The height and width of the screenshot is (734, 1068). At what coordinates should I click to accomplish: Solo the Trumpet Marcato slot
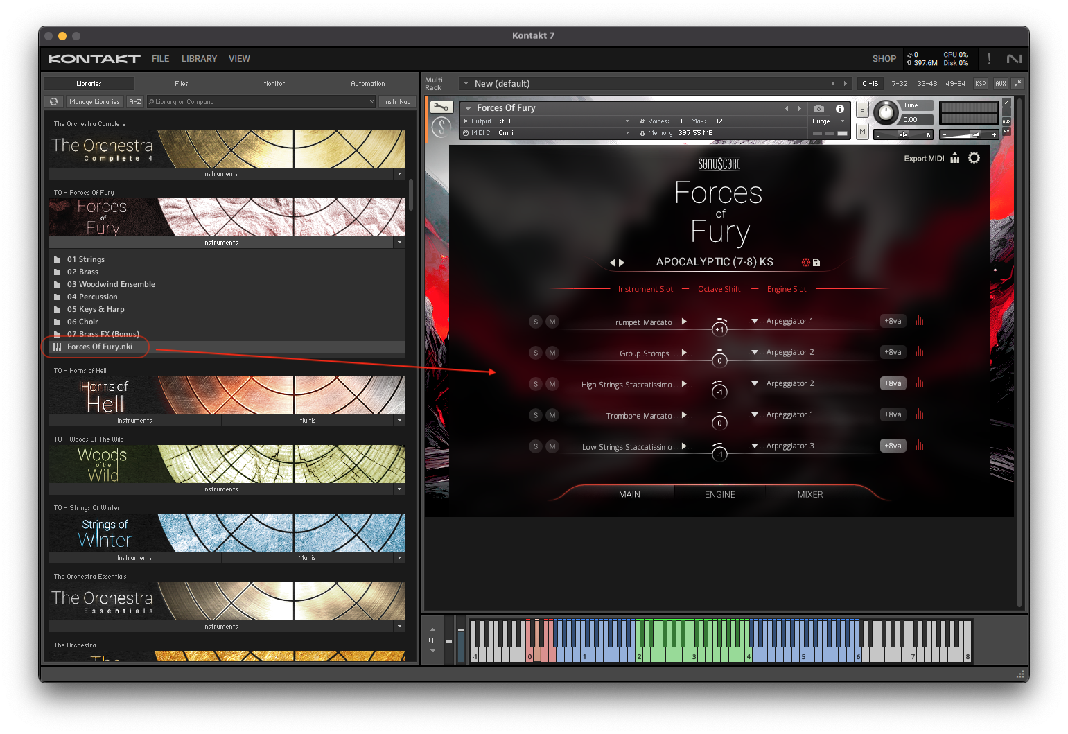point(535,322)
